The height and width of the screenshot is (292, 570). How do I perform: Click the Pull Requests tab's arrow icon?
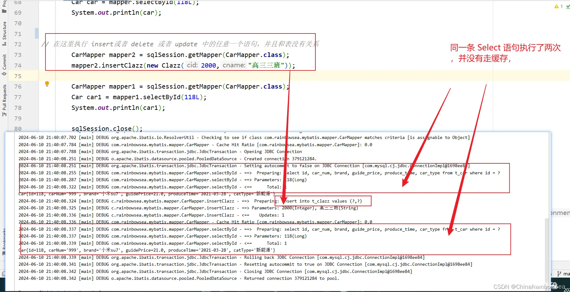(4, 114)
